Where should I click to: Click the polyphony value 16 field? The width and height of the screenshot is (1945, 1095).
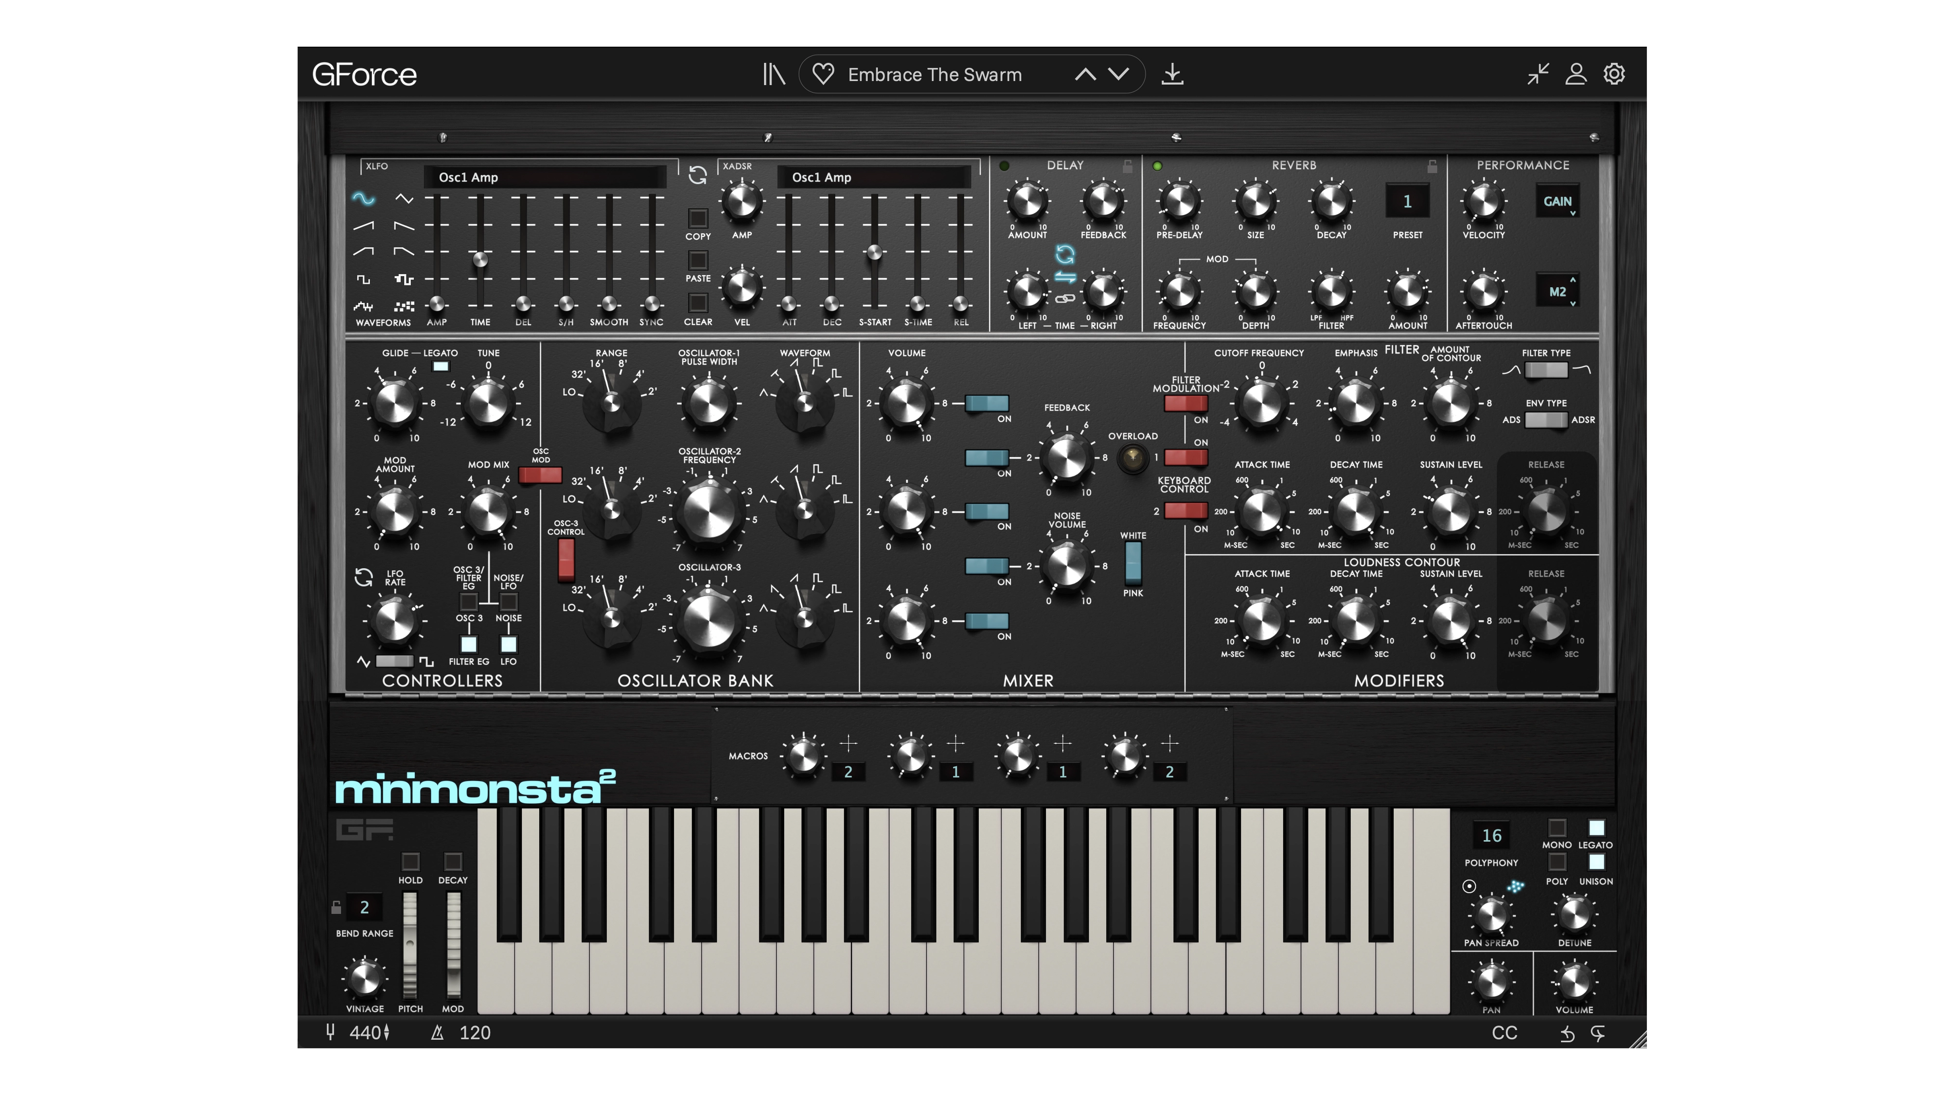[x=1491, y=835]
